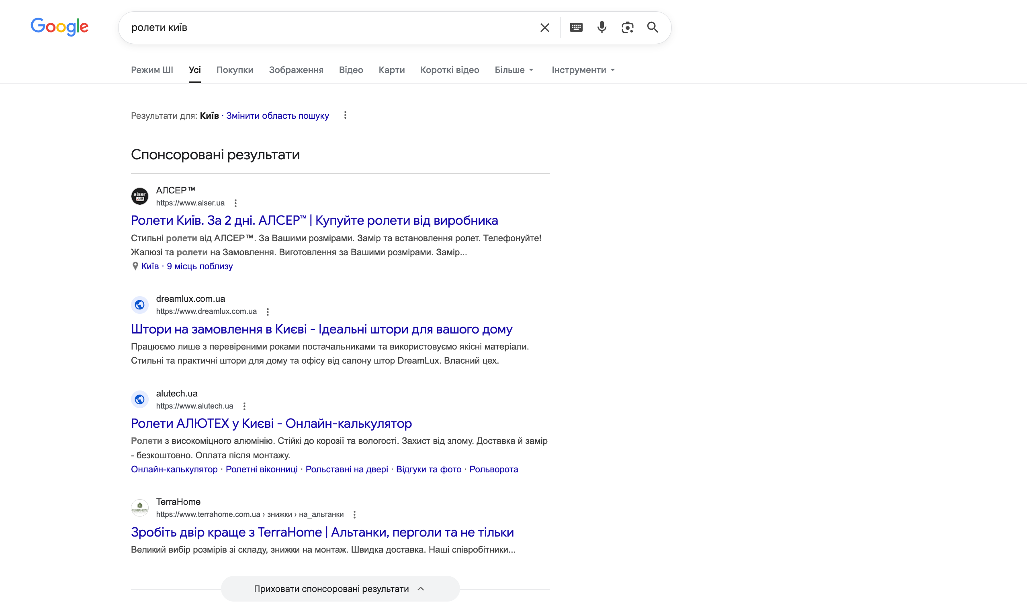This screenshot has width=1027, height=610.
Task: Click the 'alutech.ua' site name
Action: pyautogui.click(x=176, y=393)
